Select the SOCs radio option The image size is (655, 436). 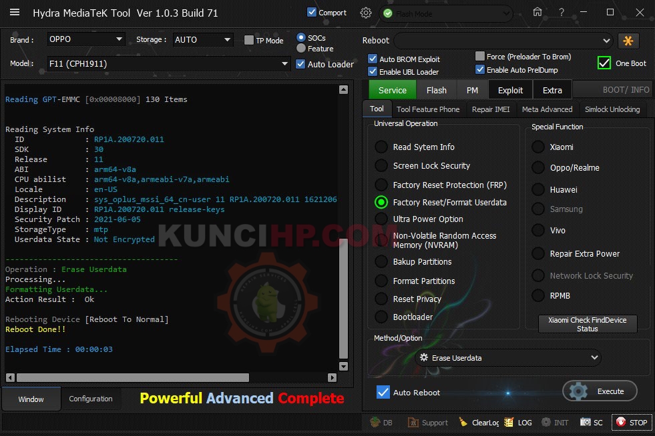(300, 37)
